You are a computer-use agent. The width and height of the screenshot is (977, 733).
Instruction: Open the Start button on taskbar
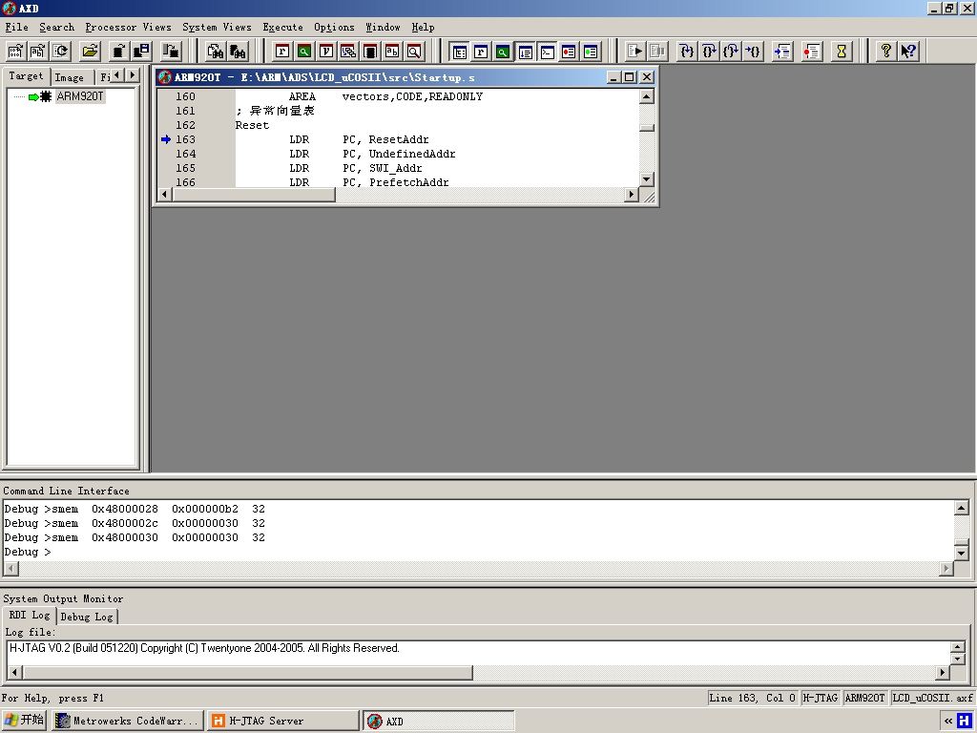(24, 721)
